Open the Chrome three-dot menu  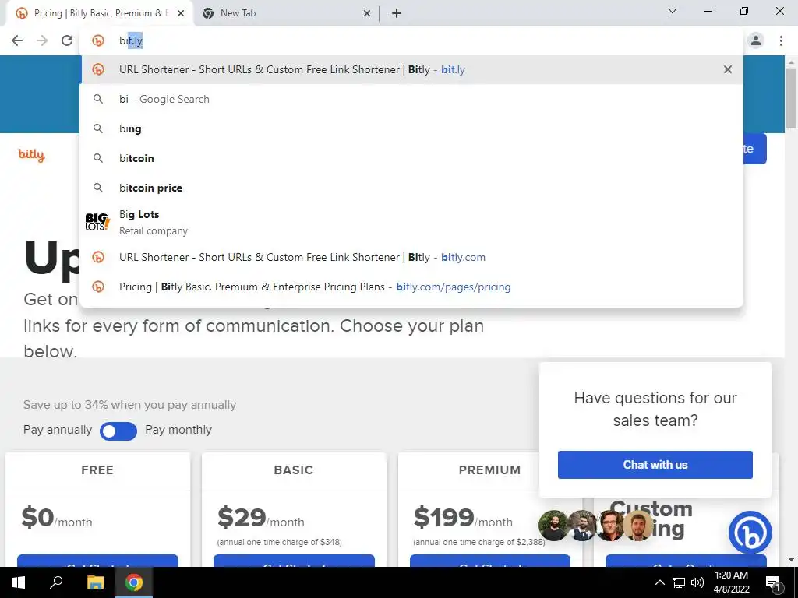coord(781,40)
